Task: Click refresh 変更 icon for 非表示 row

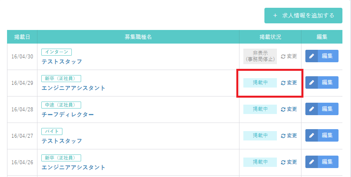Action: [283, 56]
